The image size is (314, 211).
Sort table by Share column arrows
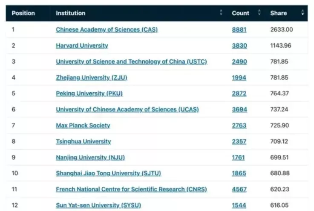pyautogui.click(x=302, y=12)
